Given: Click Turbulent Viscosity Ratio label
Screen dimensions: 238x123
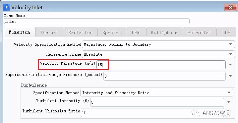Looking at the screenshot, I should click(51, 111).
